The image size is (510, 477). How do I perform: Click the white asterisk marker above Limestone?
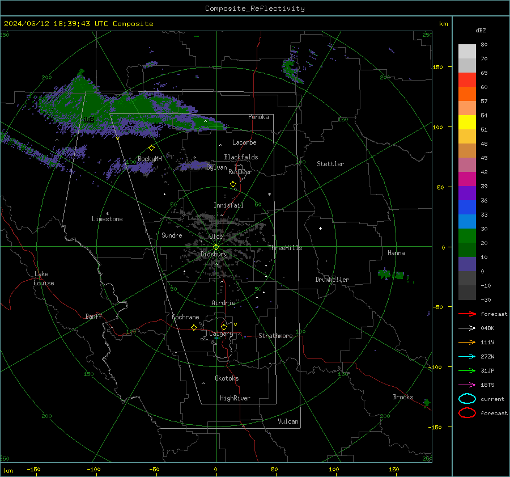pyautogui.click(x=107, y=214)
